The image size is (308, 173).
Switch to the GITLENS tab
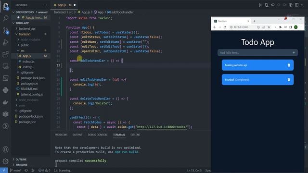[135, 135]
